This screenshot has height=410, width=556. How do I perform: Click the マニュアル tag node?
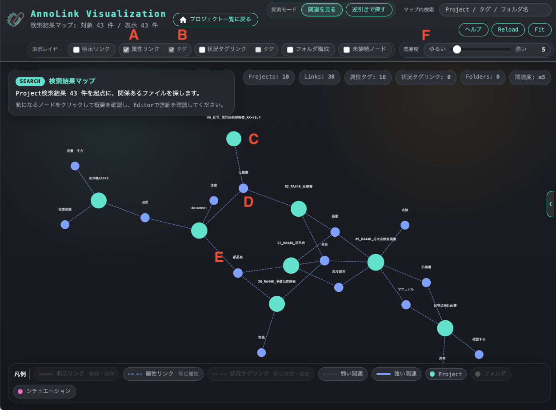[406, 305]
